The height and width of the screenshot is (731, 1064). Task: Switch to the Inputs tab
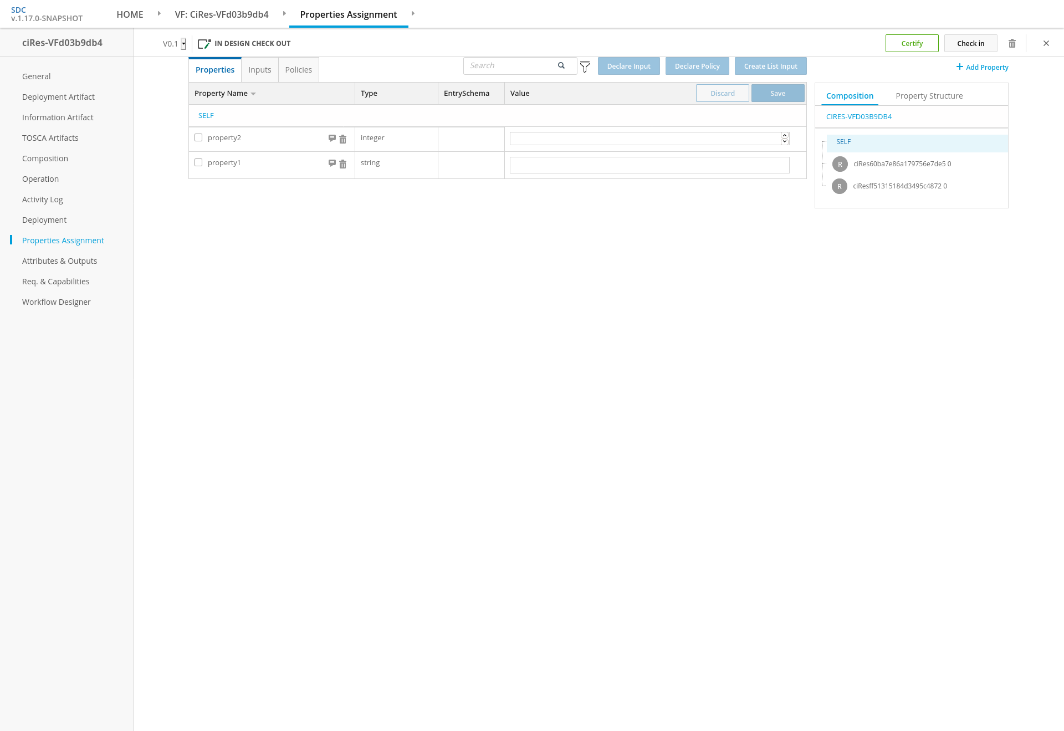tap(260, 70)
